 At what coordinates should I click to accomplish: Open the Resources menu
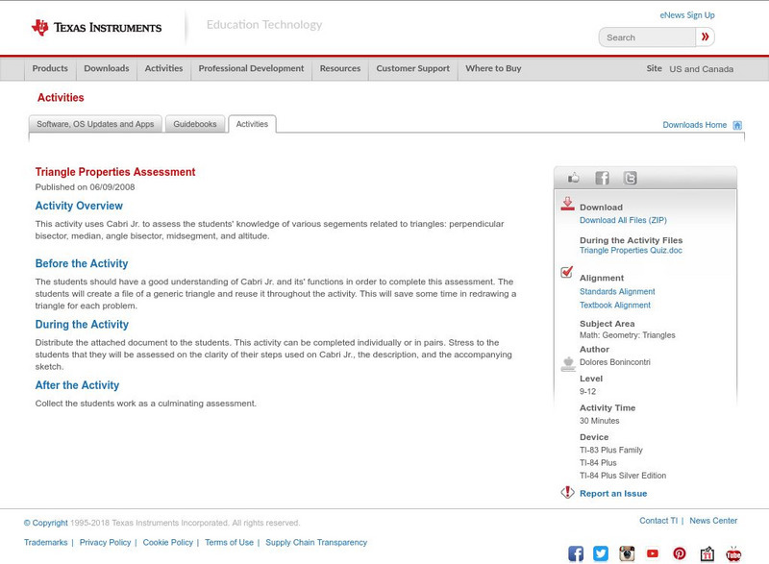tap(340, 68)
